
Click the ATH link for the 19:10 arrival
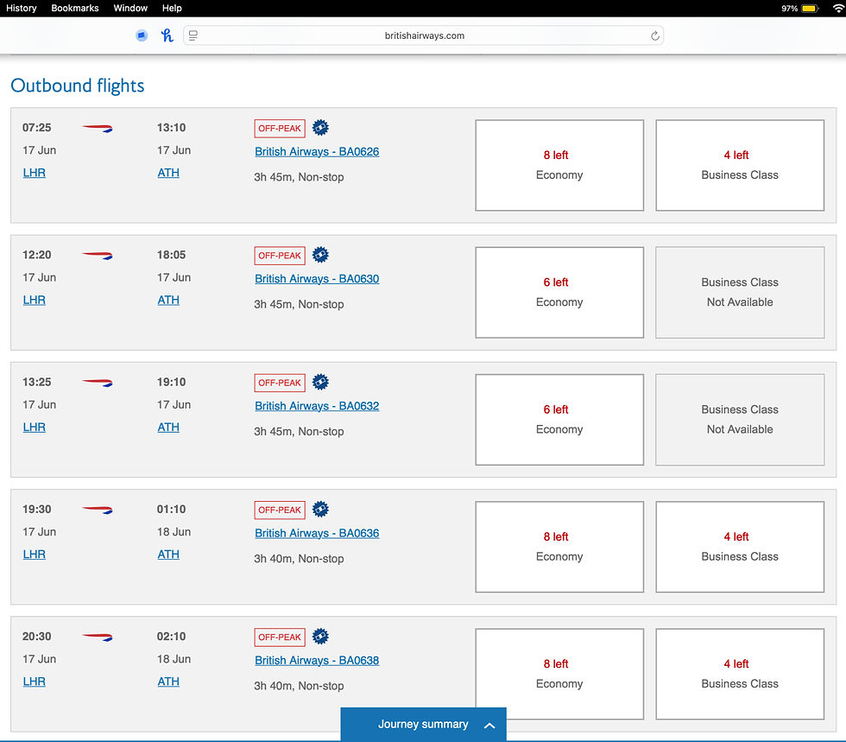168,428
